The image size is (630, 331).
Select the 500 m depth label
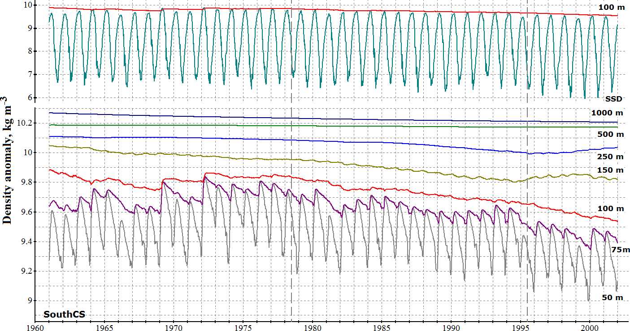[610, 134]
